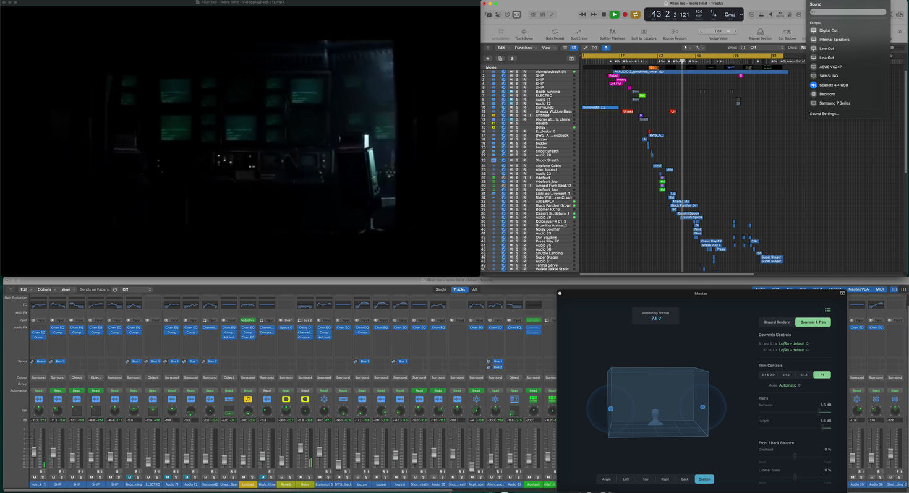Open Tracks area Edit menu
909x493 pixels.
(503, 48)
